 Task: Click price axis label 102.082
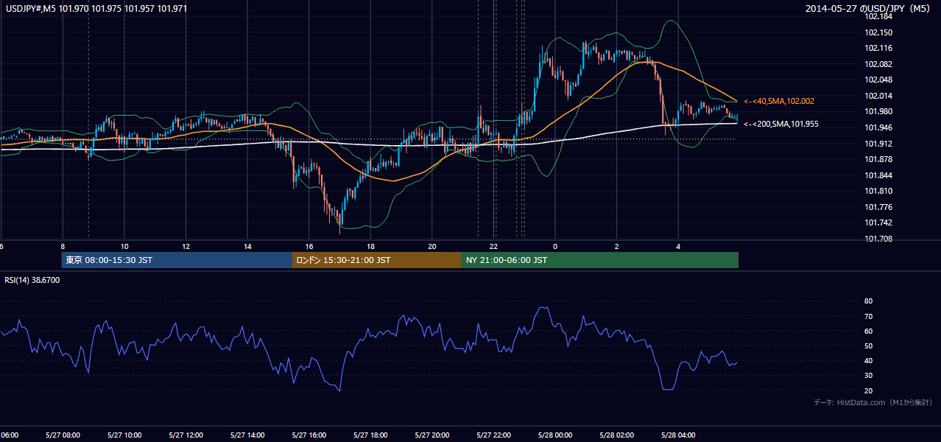879,64
